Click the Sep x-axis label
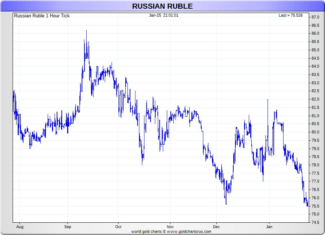The width and height of the screenshot is (325, 235). pos(68,227)
